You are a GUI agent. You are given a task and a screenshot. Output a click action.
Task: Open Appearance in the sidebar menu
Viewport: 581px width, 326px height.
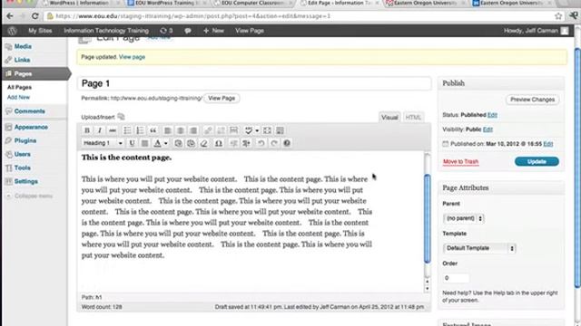pos(31,127)
